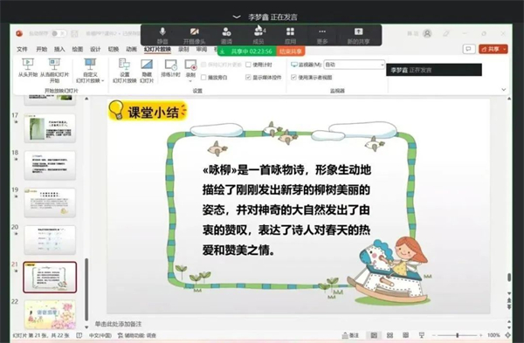The image size is (524, 343).
Task: Uncheck 使用演示者视图 checkbox
Action: point(293,77)
